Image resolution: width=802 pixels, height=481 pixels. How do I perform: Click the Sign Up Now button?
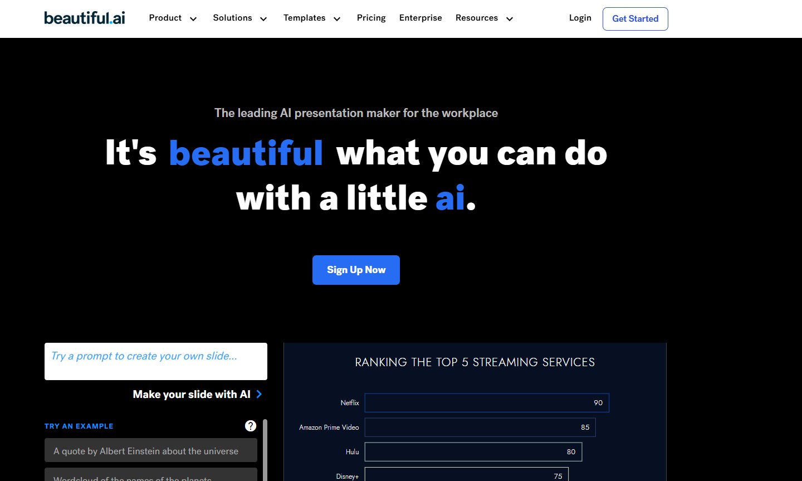(x=356, y=270)
